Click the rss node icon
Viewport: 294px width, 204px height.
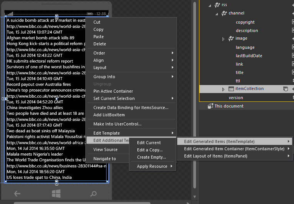coord(217,5)
